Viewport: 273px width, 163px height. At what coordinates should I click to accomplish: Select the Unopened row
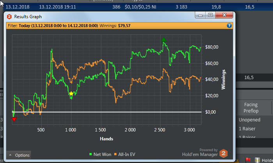[250, 120]
